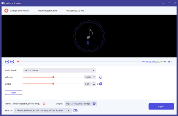Open the output folder with the folder icon
Viewport: 178px width, 116px height.
pos(75,110)
